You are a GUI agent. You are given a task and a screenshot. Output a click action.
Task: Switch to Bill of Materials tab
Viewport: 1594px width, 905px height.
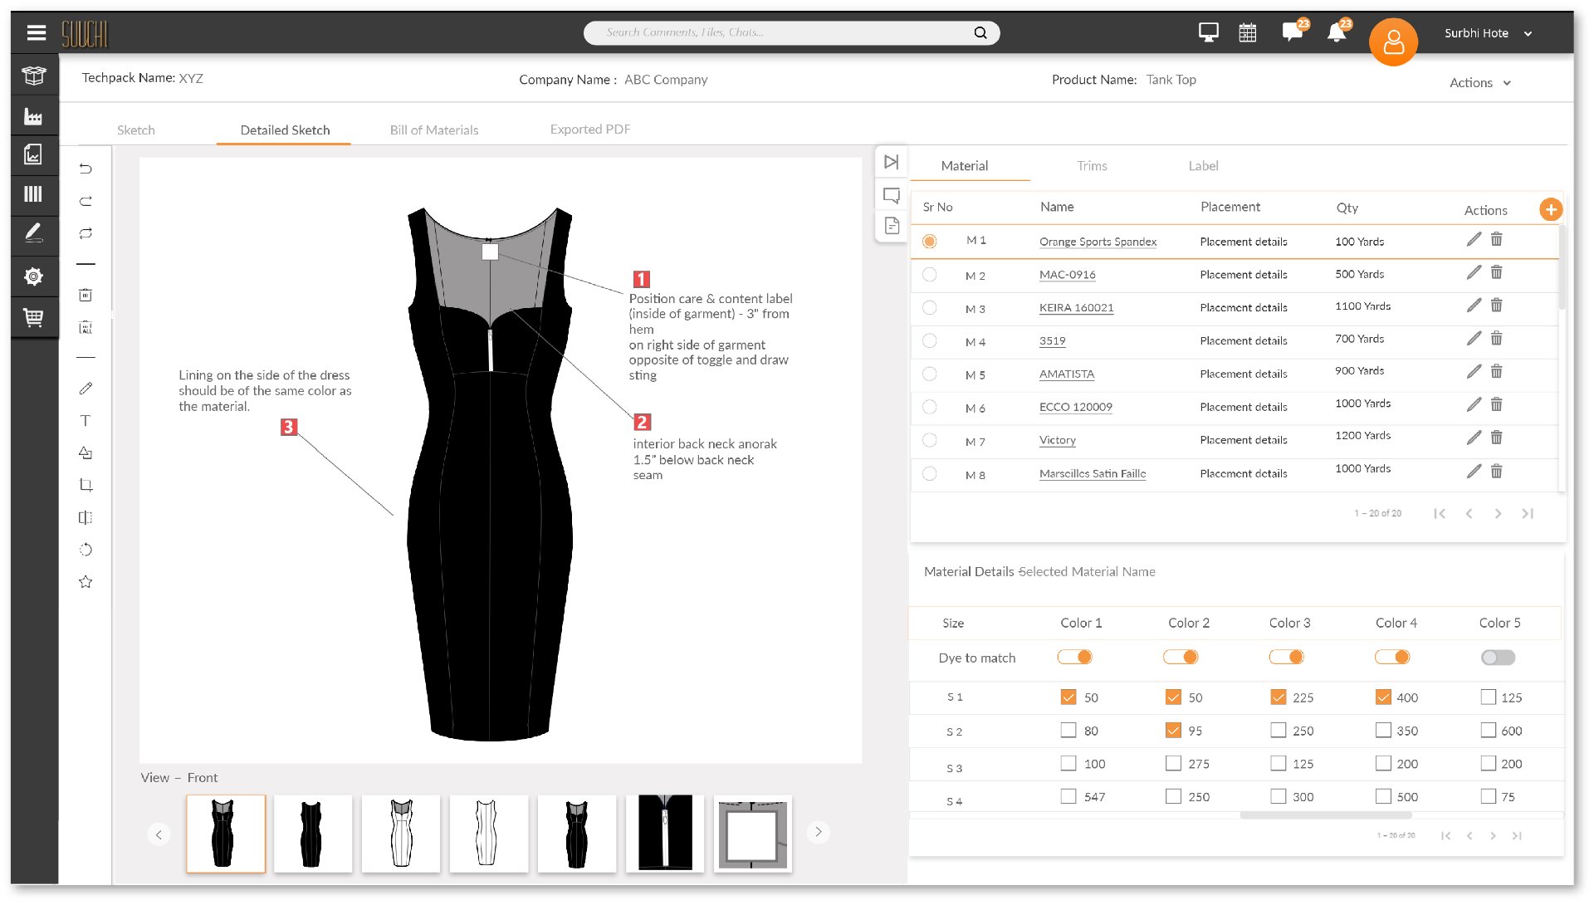point(434,130)
